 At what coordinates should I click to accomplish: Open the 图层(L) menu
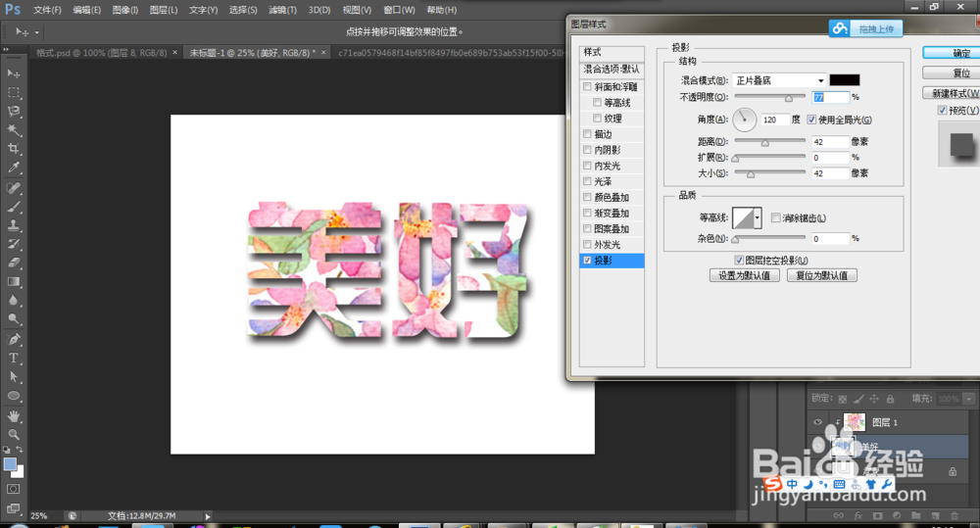point(163,10)
